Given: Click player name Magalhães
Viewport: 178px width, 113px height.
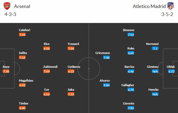Looking at the screenshot, I should (26, 81).
